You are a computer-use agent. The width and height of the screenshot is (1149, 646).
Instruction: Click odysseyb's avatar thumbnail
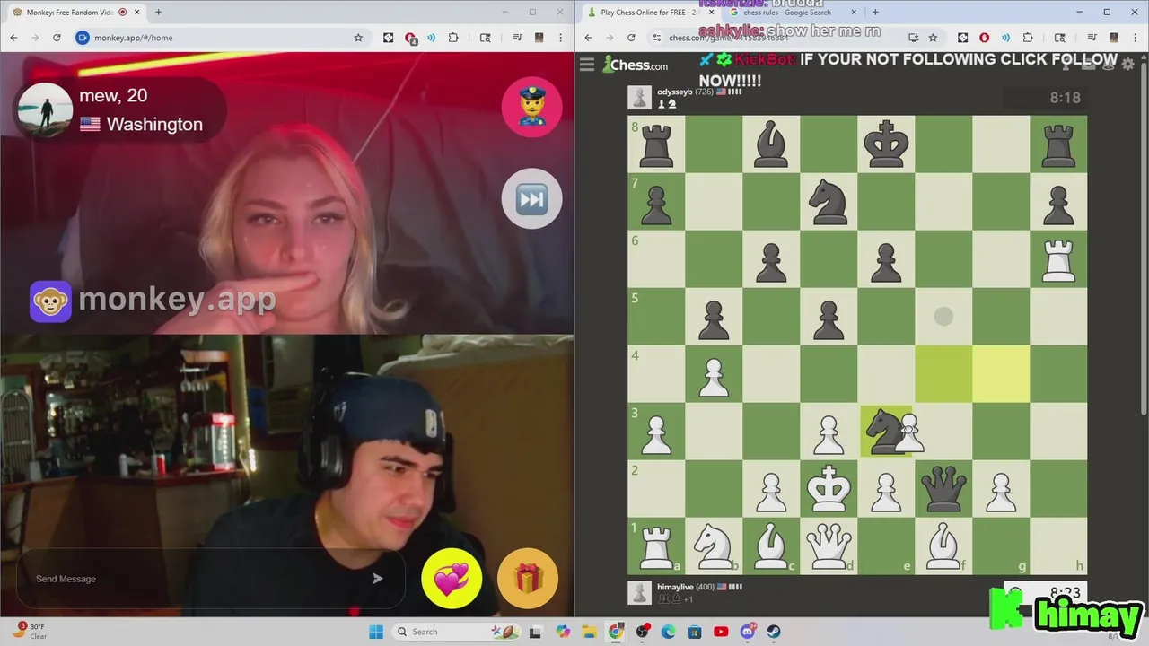pyautogui.click(x=639, y=97)
